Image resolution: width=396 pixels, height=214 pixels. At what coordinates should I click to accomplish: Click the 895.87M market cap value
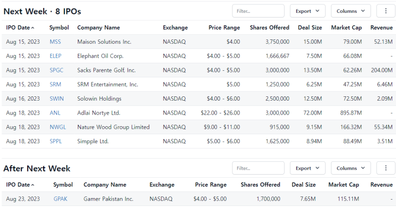click(351, 113)
